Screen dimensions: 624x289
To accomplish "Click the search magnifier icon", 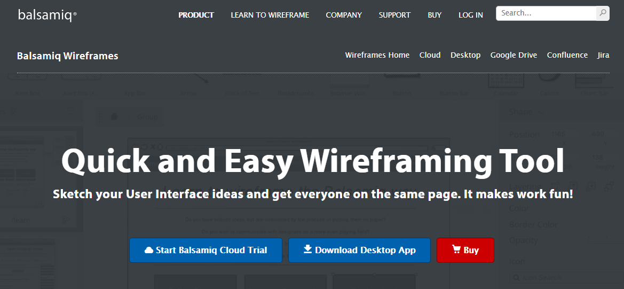I will [x=603, y=13].
